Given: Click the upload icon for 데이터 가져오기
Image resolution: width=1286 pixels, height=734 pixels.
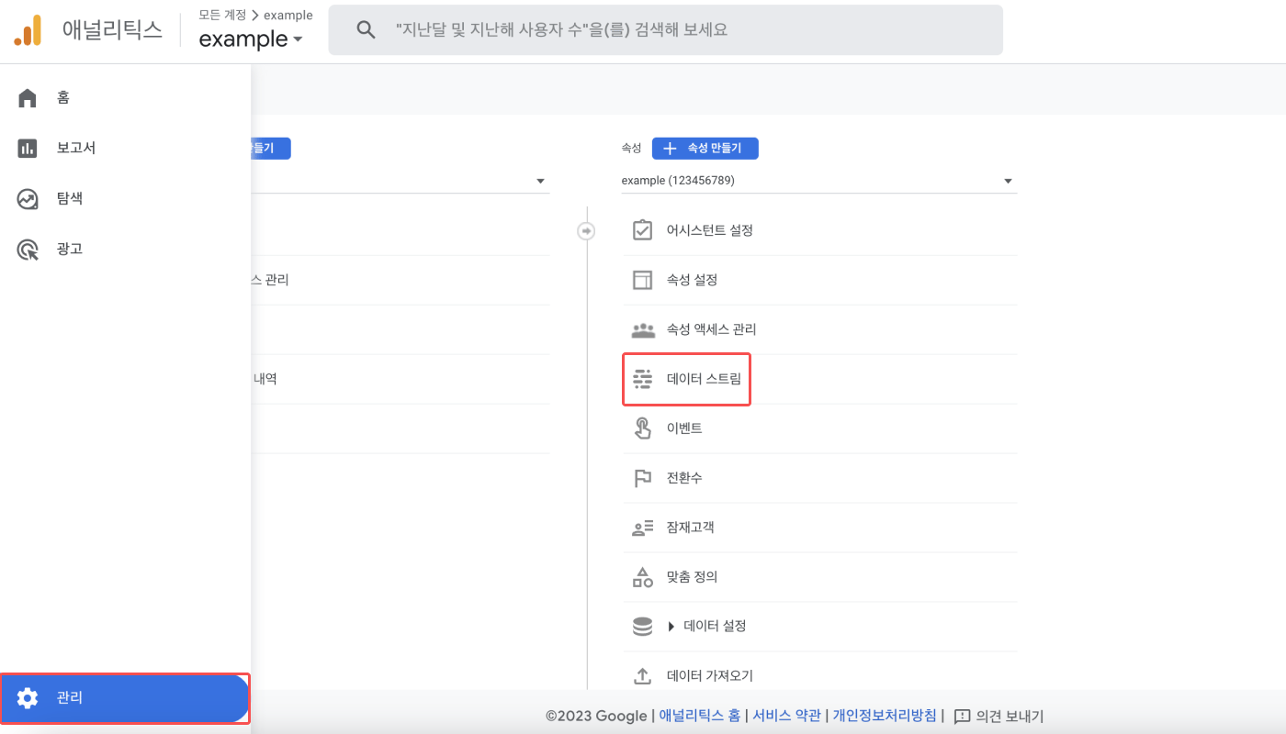Looking at the screenshot, I should tap(643, 676).
